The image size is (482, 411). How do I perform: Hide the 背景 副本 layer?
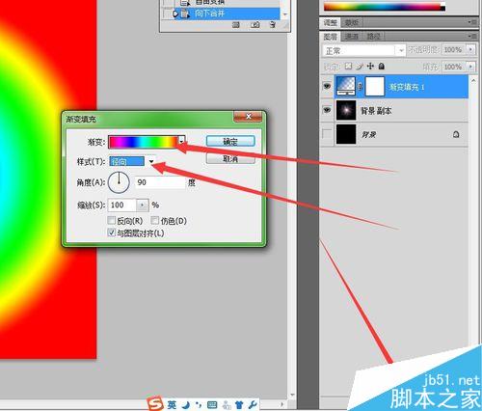coord(327,110)
